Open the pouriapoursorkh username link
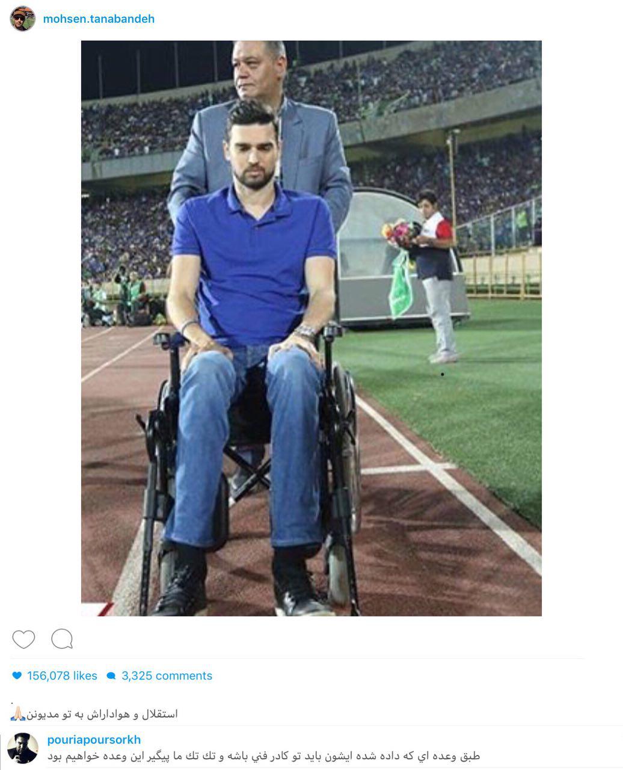 click(x=94, y=740)
